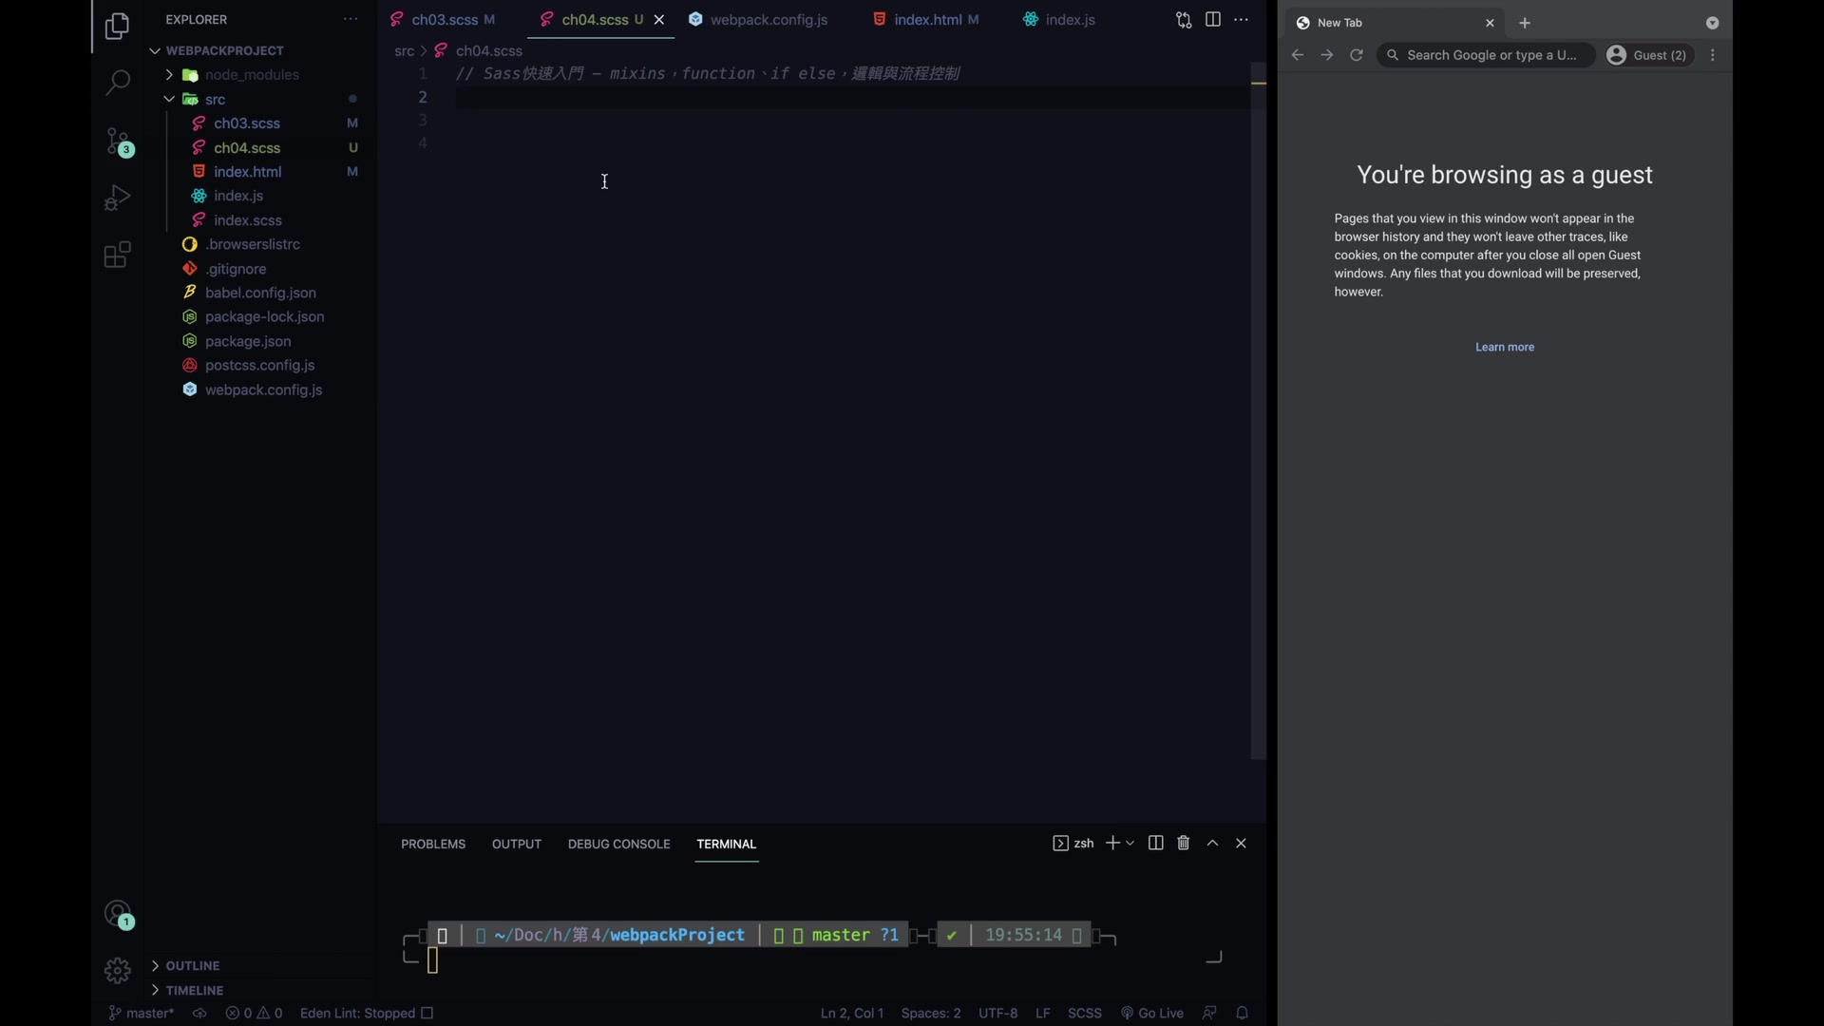Screen dimensions: 1824x1026
Task: Split the terminal panel
Action: pos(1154,843)
